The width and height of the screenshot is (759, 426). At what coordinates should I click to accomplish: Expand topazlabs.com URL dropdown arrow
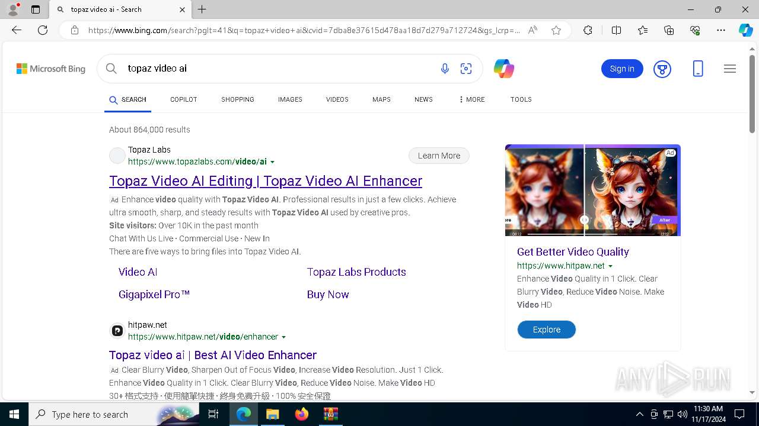click(x=272, y=162)
